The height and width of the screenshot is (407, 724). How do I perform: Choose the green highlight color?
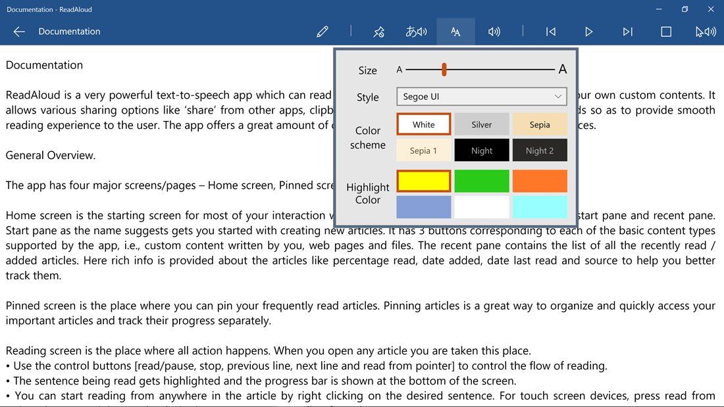pos(481,181)
